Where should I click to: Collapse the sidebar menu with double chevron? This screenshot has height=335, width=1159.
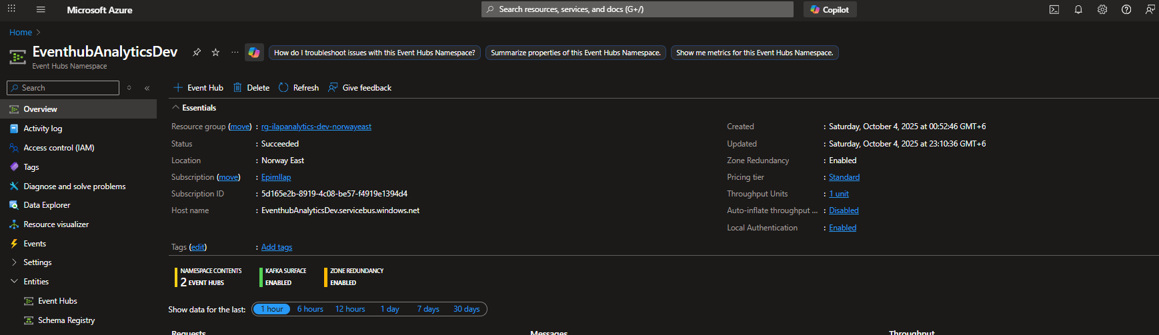point(147,88)
